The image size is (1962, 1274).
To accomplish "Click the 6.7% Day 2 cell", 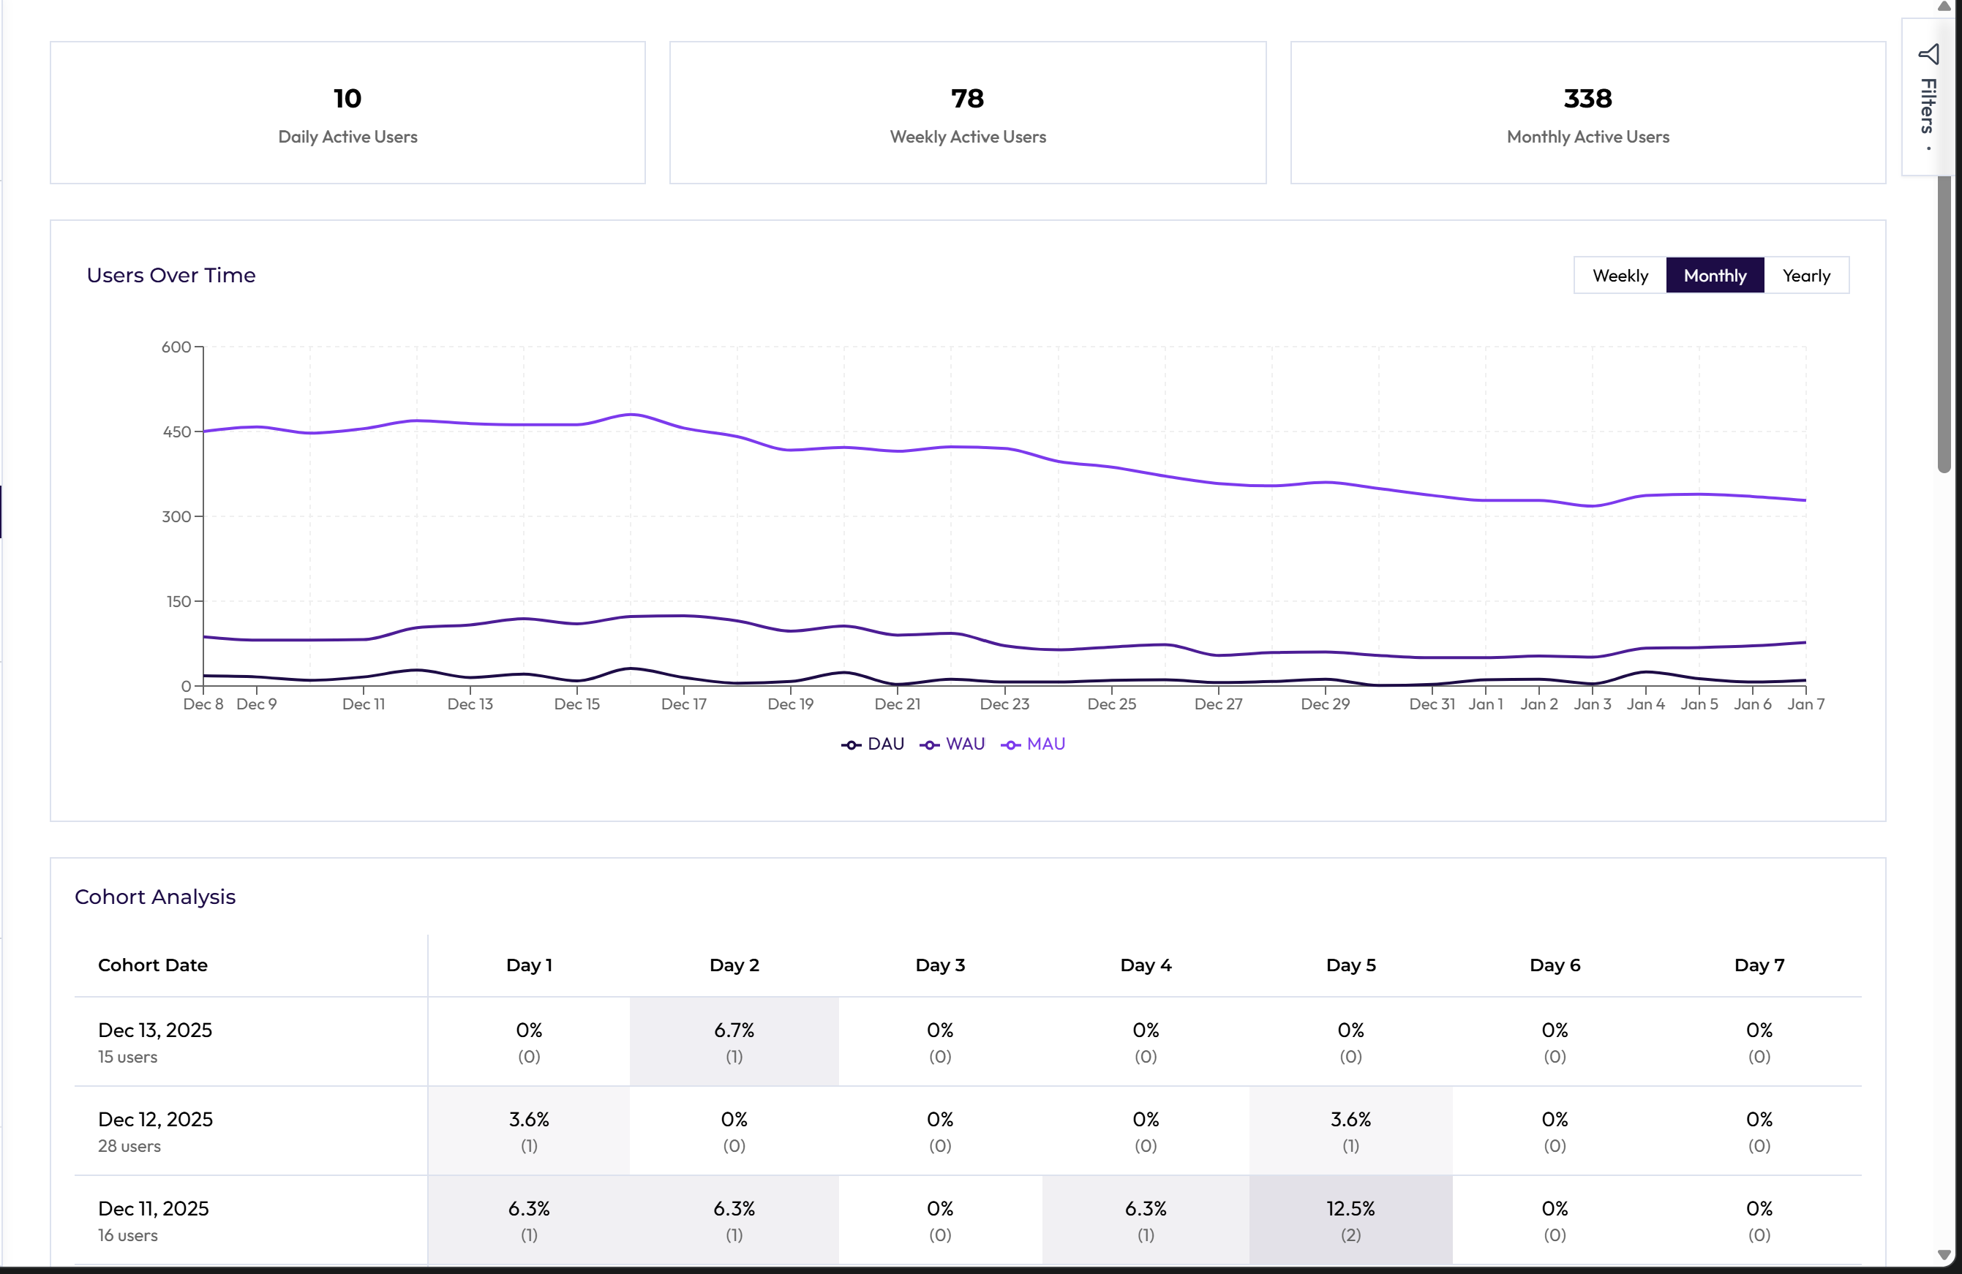I will 734,1041.
